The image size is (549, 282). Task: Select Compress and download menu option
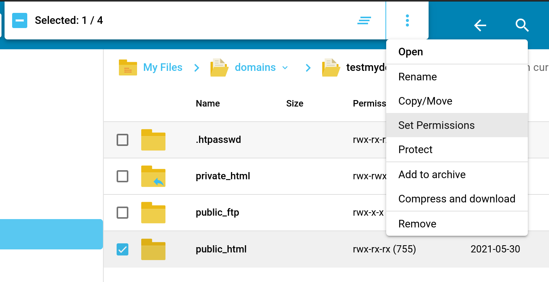click(457, 199)
